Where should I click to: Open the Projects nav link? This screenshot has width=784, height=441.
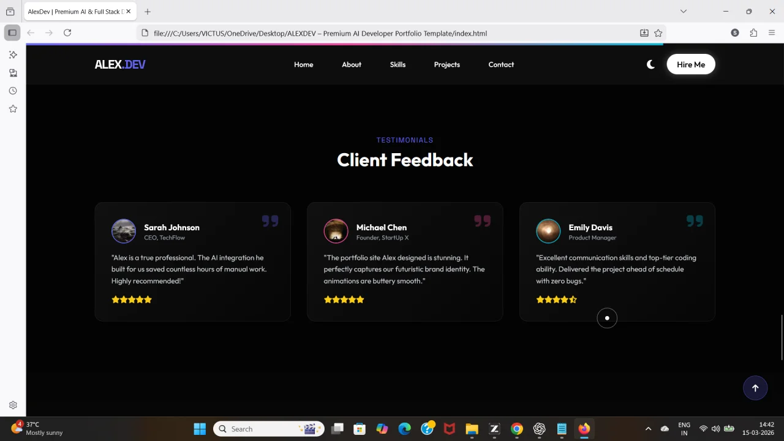pos(447,64)
